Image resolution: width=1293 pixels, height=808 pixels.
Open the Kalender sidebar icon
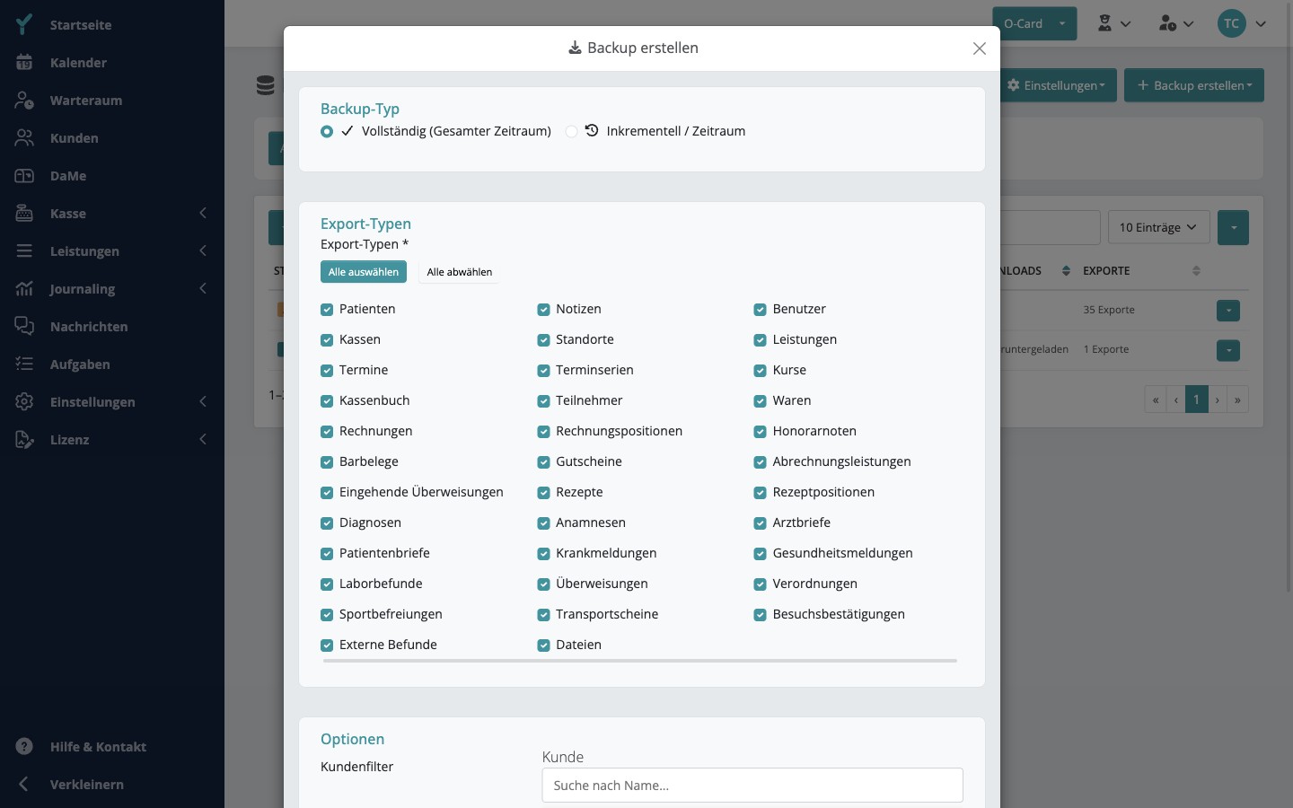[24, 63]
